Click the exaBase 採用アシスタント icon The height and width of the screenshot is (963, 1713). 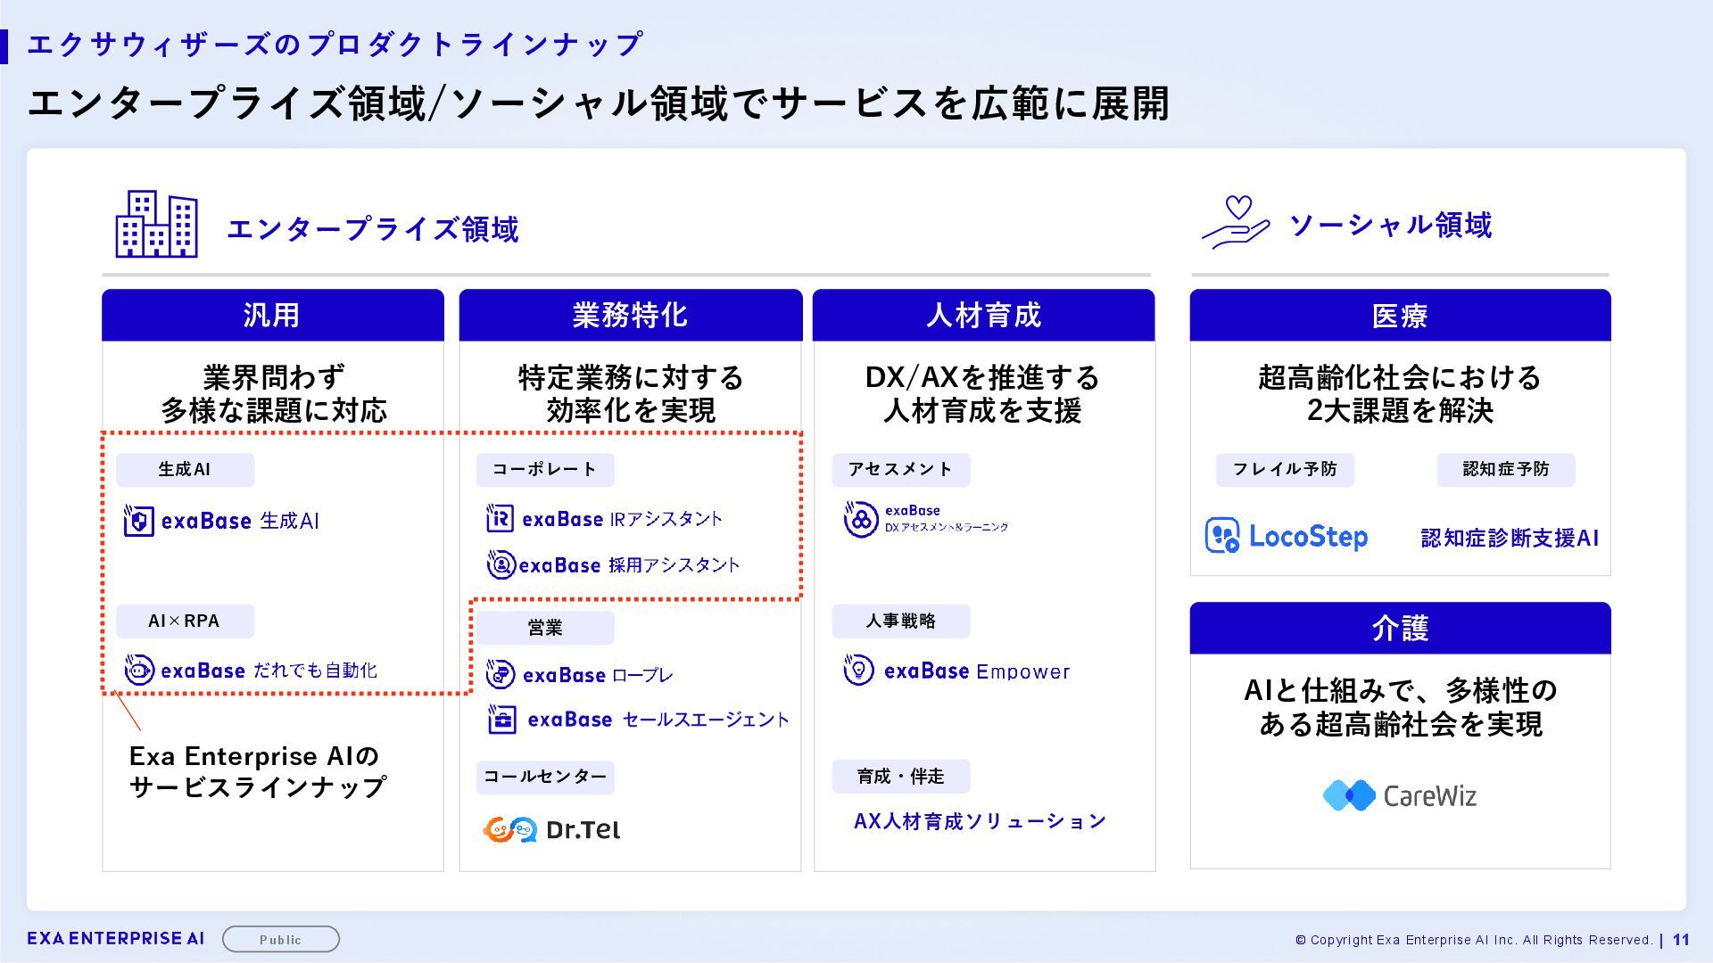(x=501, y=564)
